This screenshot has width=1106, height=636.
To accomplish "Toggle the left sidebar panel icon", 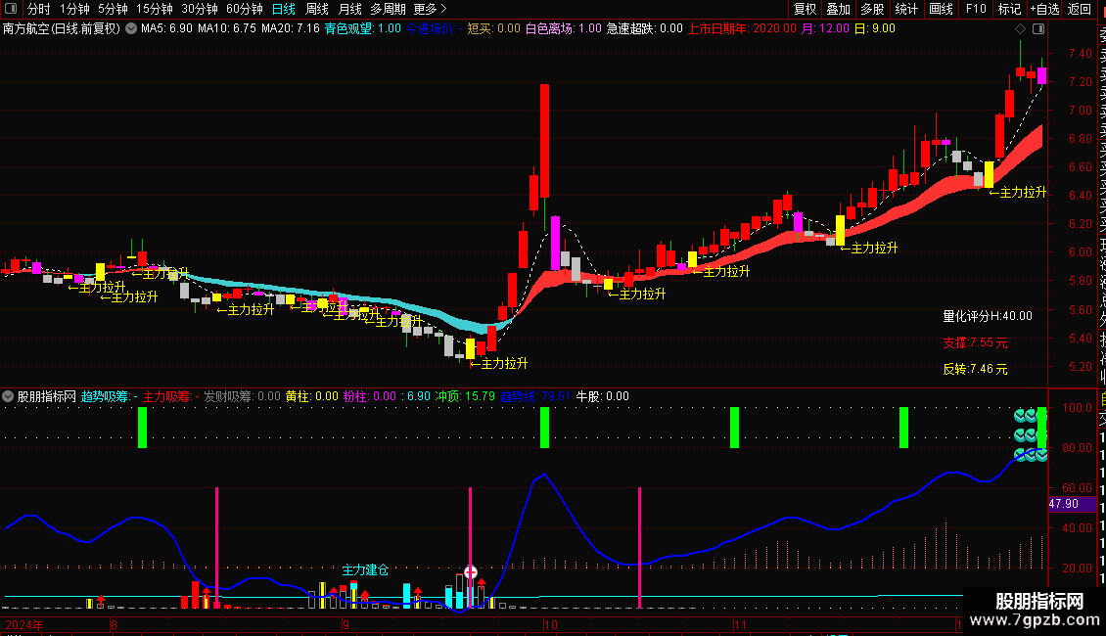I will 11,9.
